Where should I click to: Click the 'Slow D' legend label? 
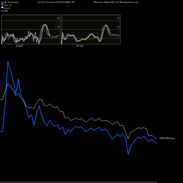[x=7, y=5]
